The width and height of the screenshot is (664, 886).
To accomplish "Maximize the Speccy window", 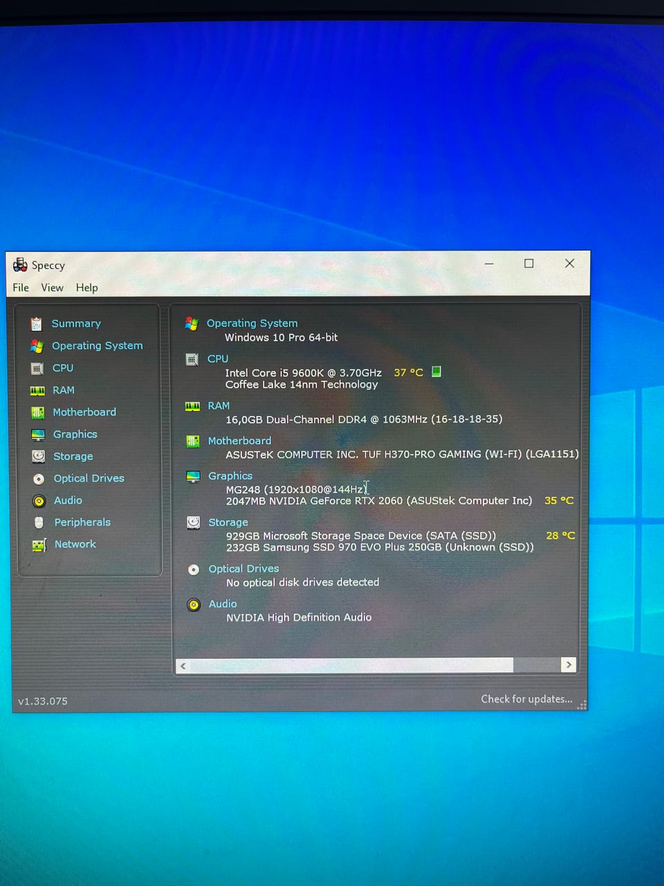I will click(x=529, y=264).
